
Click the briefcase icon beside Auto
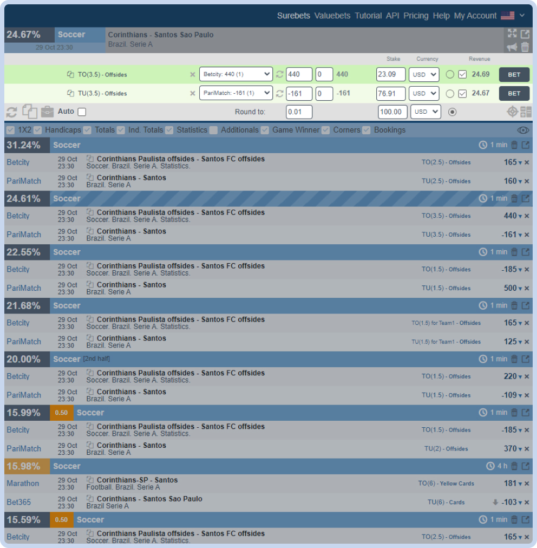(x=48, y=112)
